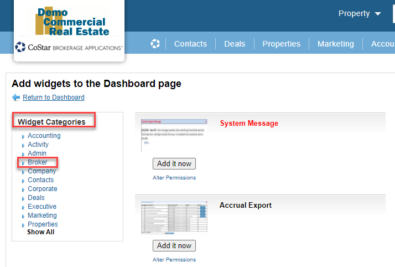Viewport: 395px width, 267px height.
Task: Expand the Executive category arrow
Action: coord(23,207)
